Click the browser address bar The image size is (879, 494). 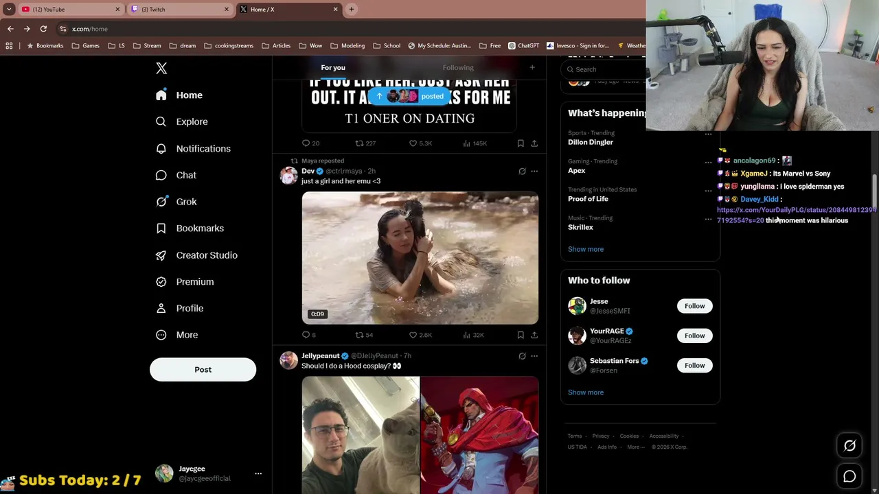(x=350, y=29)
